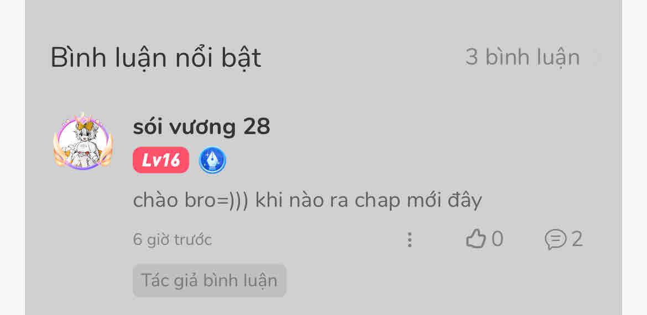The image size is (647, 315).
Task: Open the three-dot comment options menu
Action: click(409, 239)
